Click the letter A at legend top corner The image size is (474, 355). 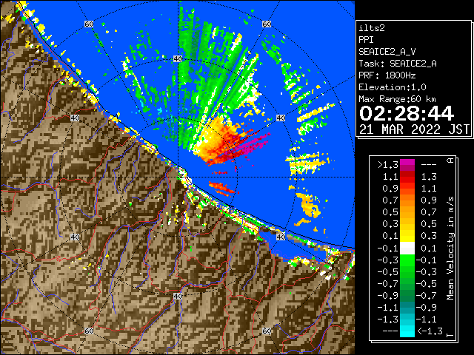pyautogui.click(x=450, y=160)
